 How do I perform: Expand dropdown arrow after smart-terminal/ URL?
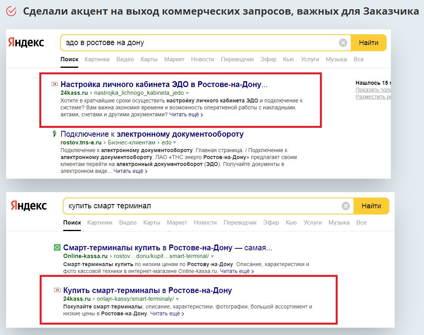pyautogui.click(x=212, y=256)
